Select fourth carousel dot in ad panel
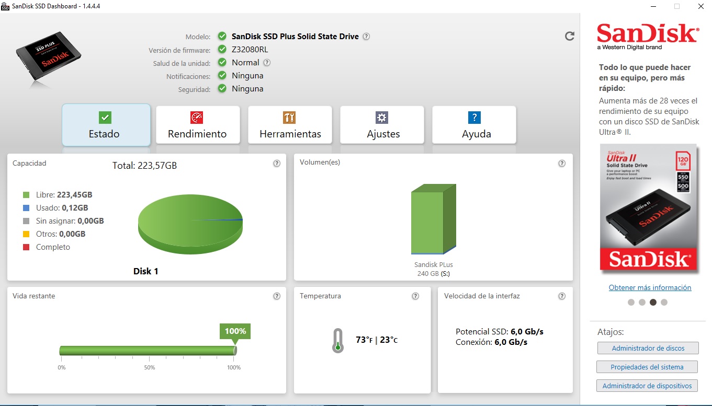The width and height of the screenshot is (712, 406). (664, 302)
